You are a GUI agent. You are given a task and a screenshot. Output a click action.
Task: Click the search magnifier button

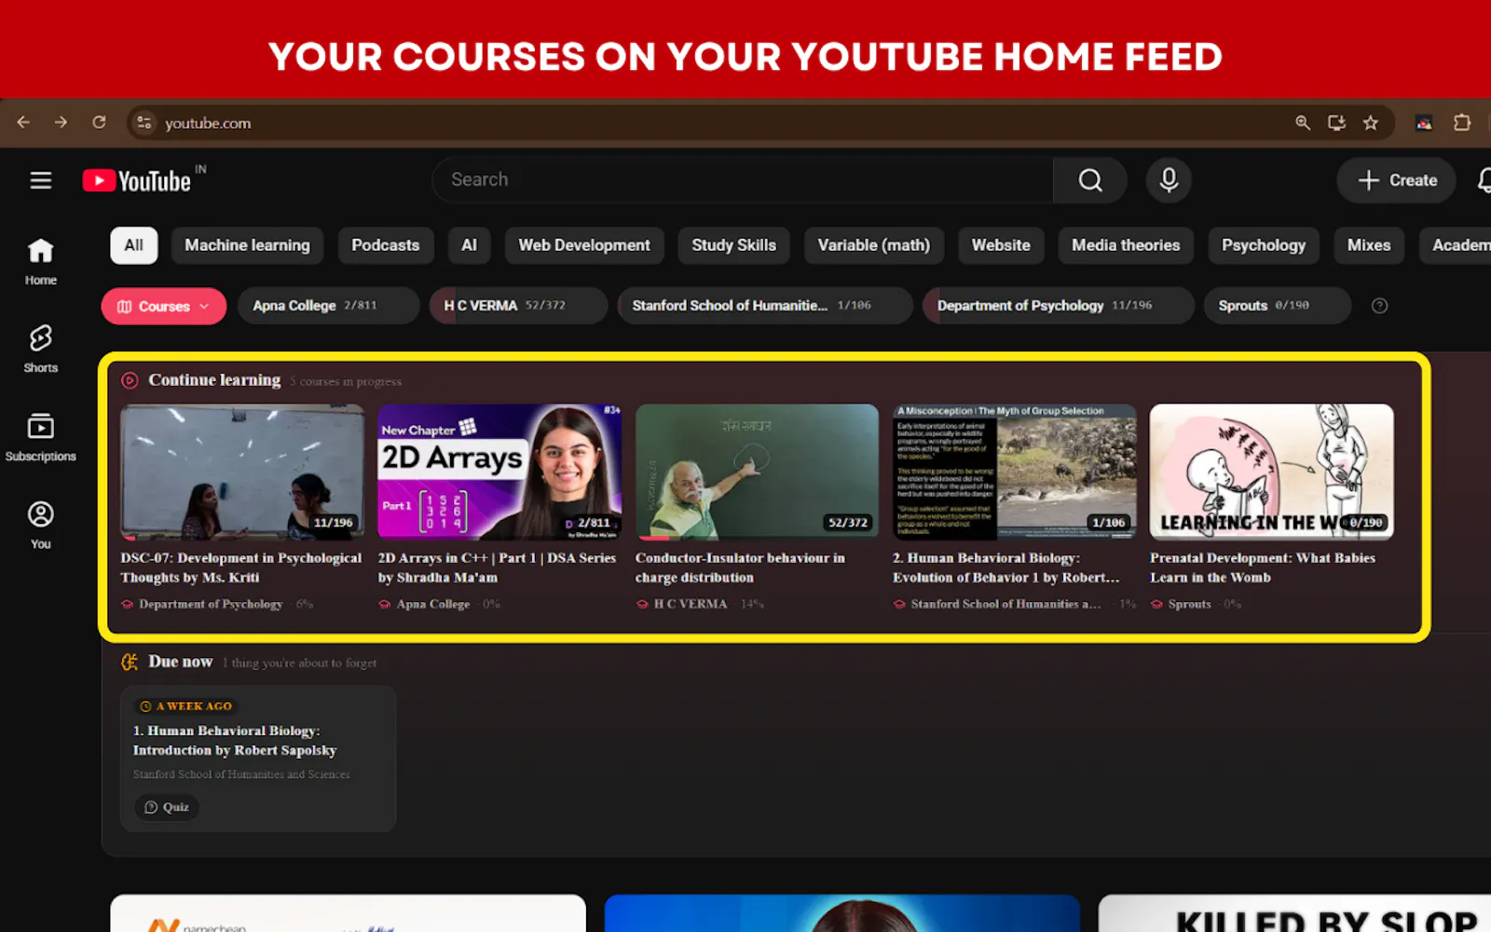click(x=1090, y=180)
